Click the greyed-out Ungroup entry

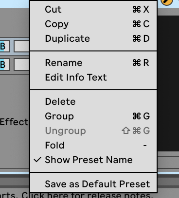pyautogui.click(x=93, y=131)
